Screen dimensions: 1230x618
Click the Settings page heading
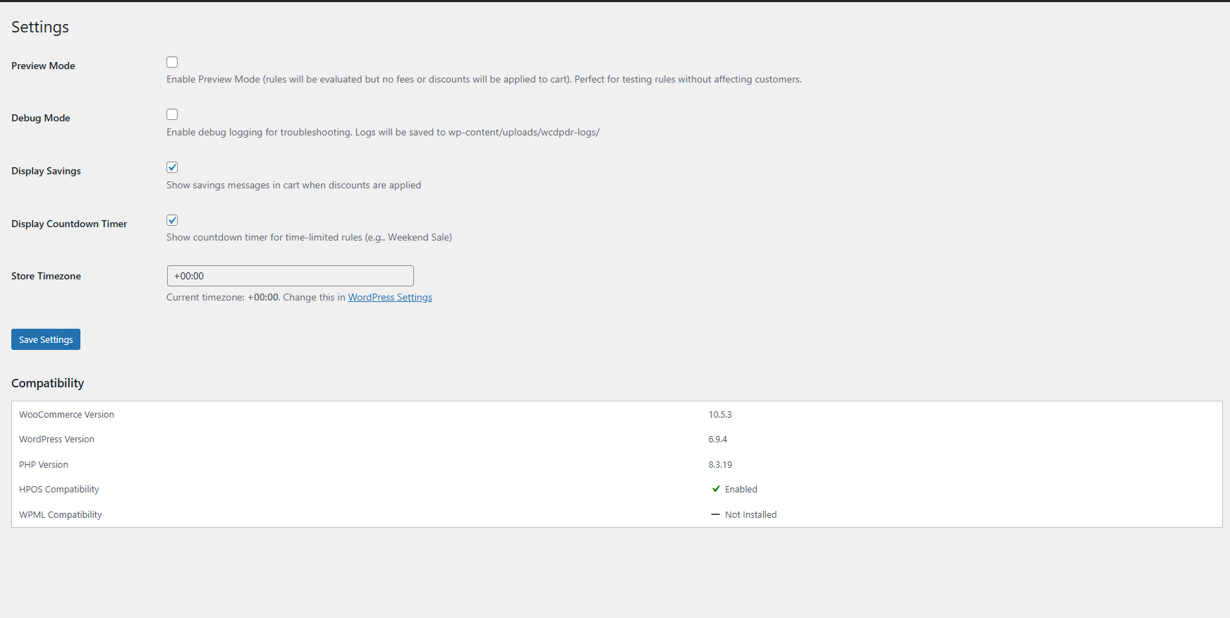click(39, 27)
